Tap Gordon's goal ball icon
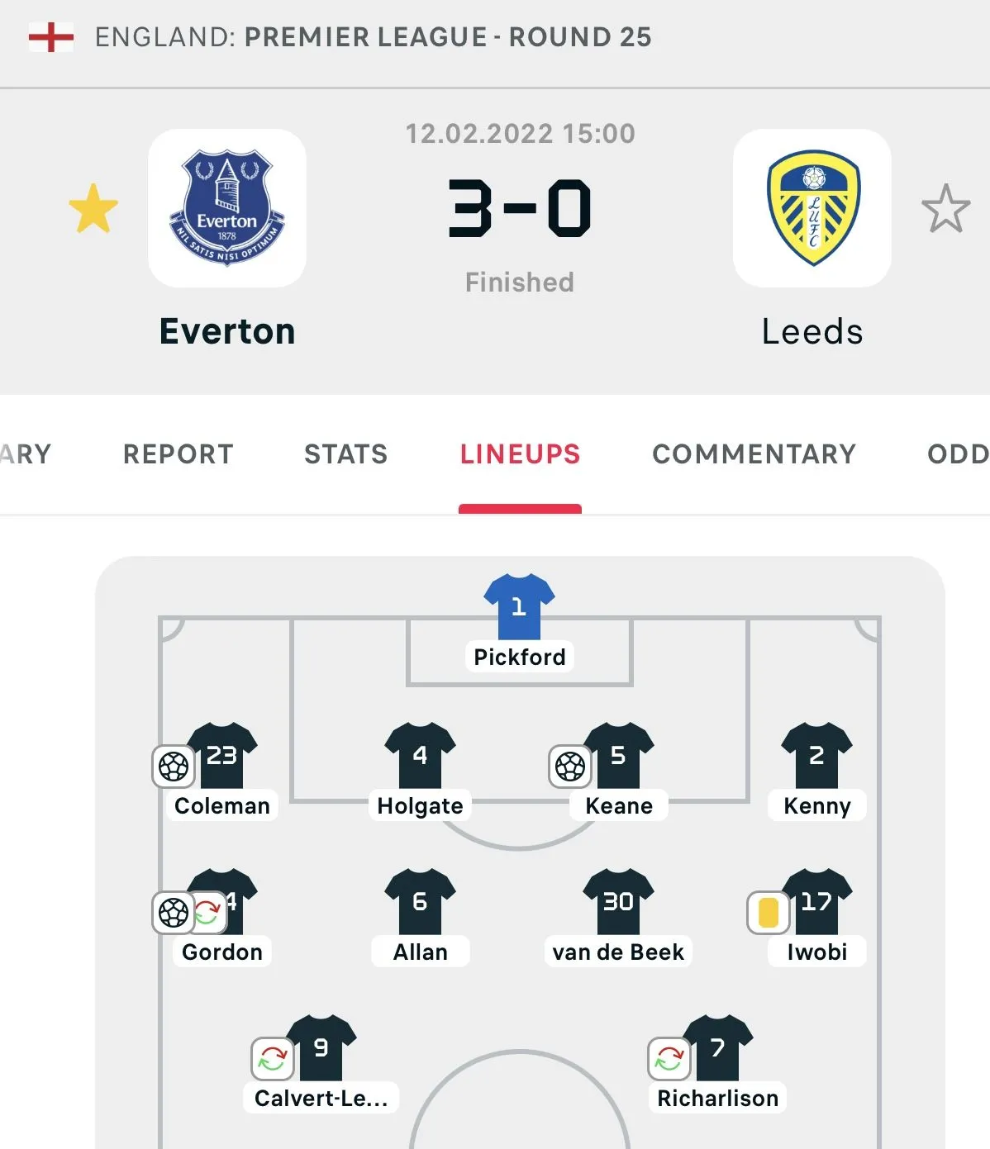Screen dimensions: 990x1149 173,913
